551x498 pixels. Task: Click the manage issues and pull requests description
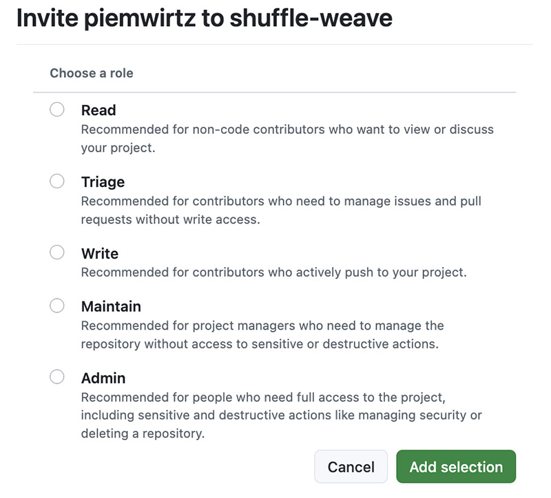tap(281, 210)
